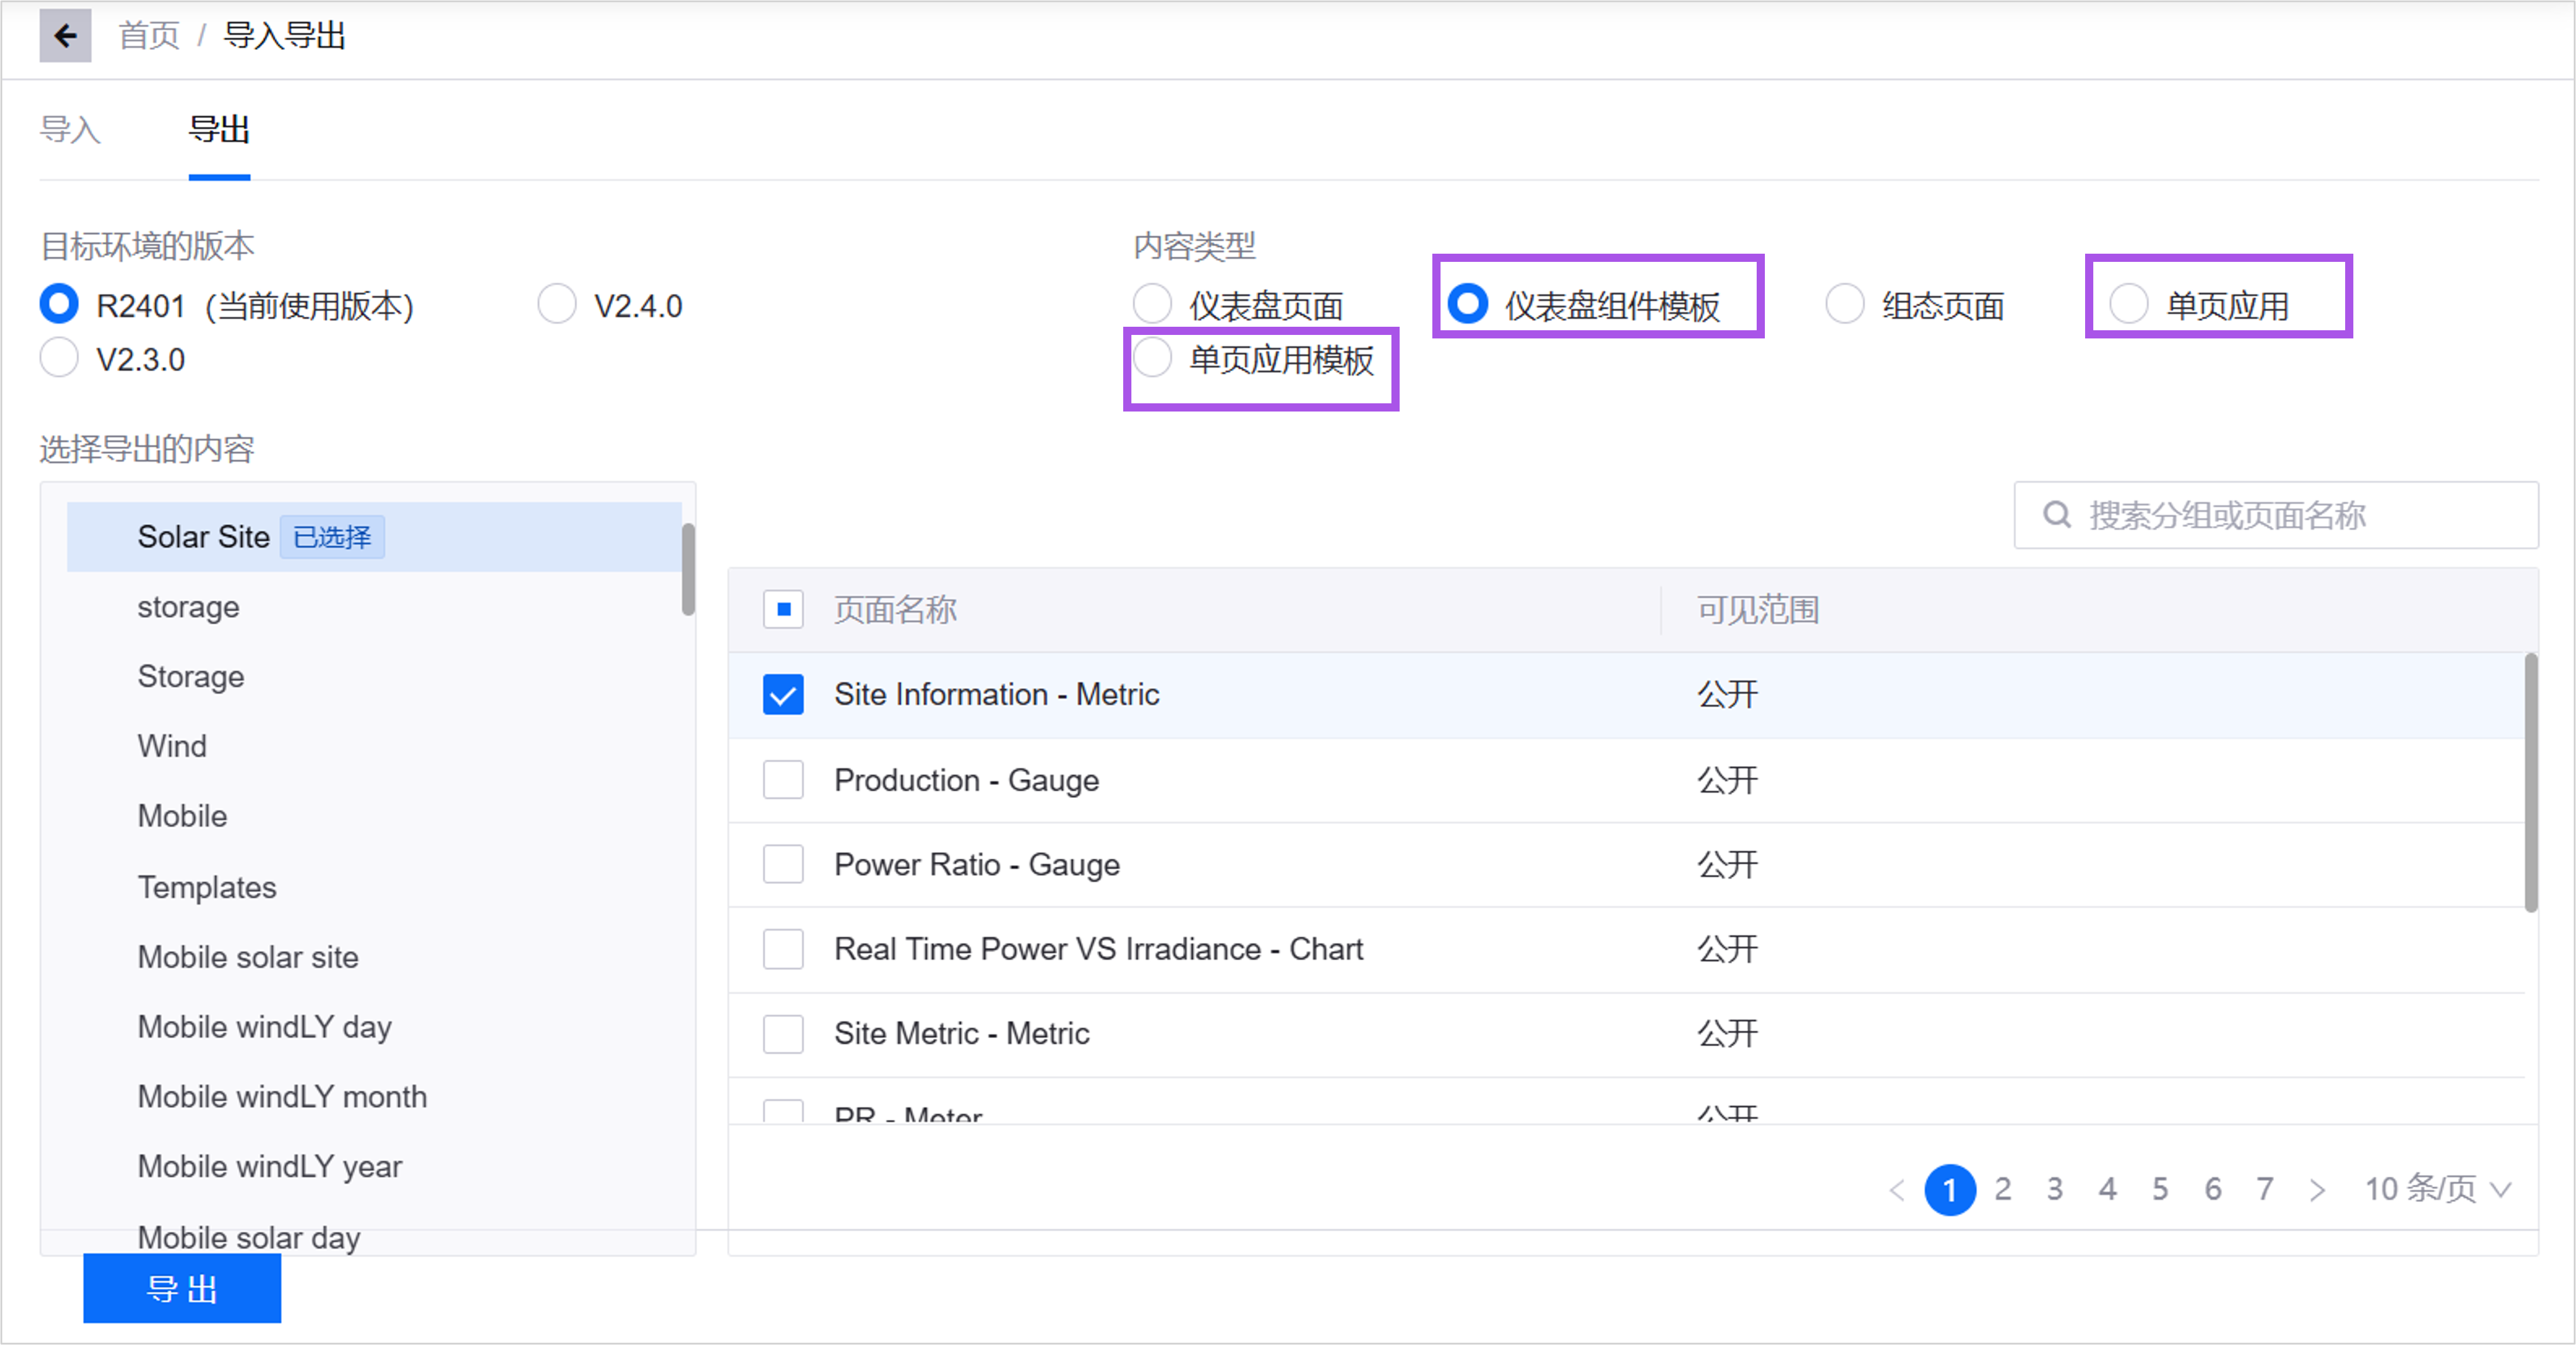2576x1345 pixels.
Task: Click the search magnifier icon
Action: click(x=2056, y=515)
